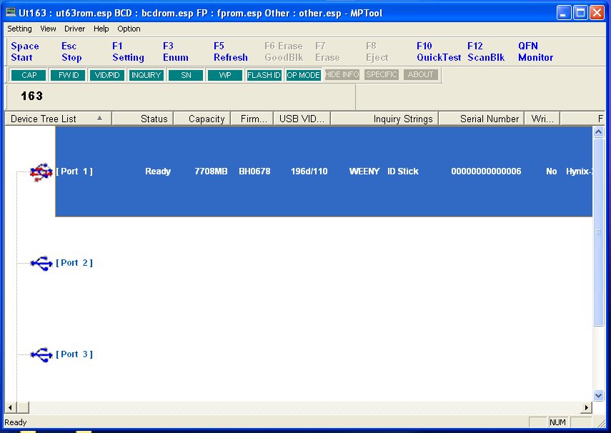Toggle the SN column button
Viewport: 611px width, 433px height.
186,75
